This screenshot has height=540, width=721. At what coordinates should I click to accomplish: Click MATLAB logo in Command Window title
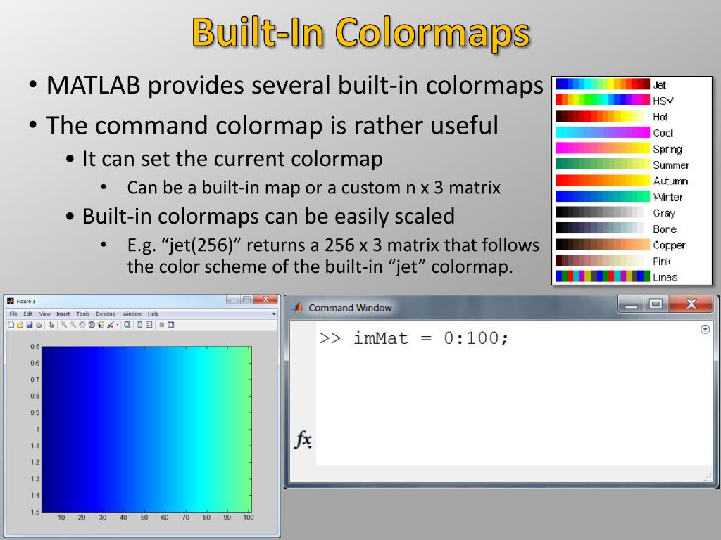click(298, 307)
